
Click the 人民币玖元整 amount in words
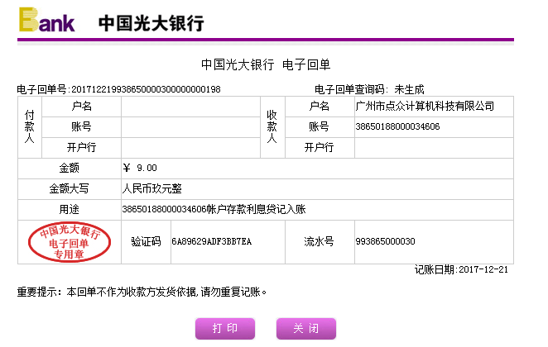pos(152,189)
